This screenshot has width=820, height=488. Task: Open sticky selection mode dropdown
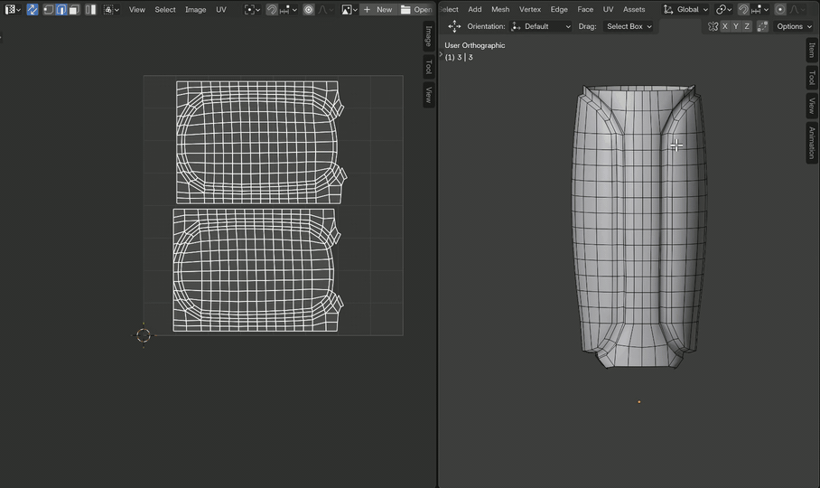pos(110,9)
